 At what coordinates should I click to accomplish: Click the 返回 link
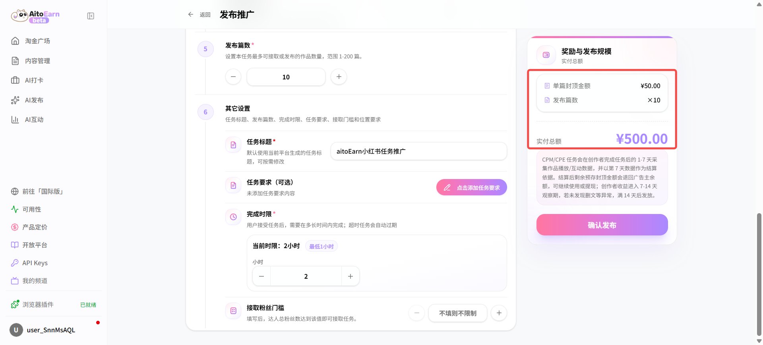pyautogui.click(x=205, y=15)
